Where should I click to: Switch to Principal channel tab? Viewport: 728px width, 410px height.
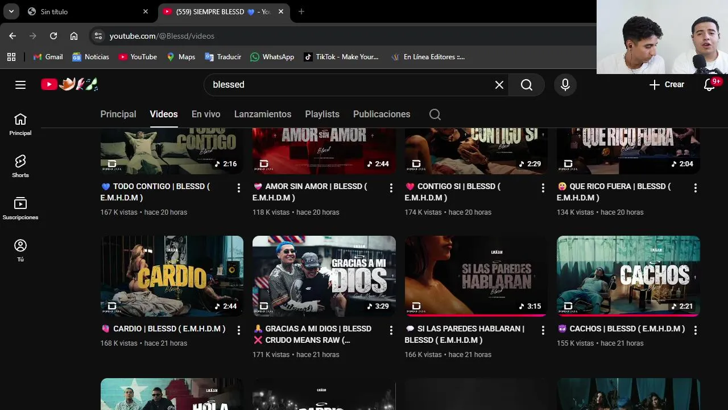coord(118,114)
